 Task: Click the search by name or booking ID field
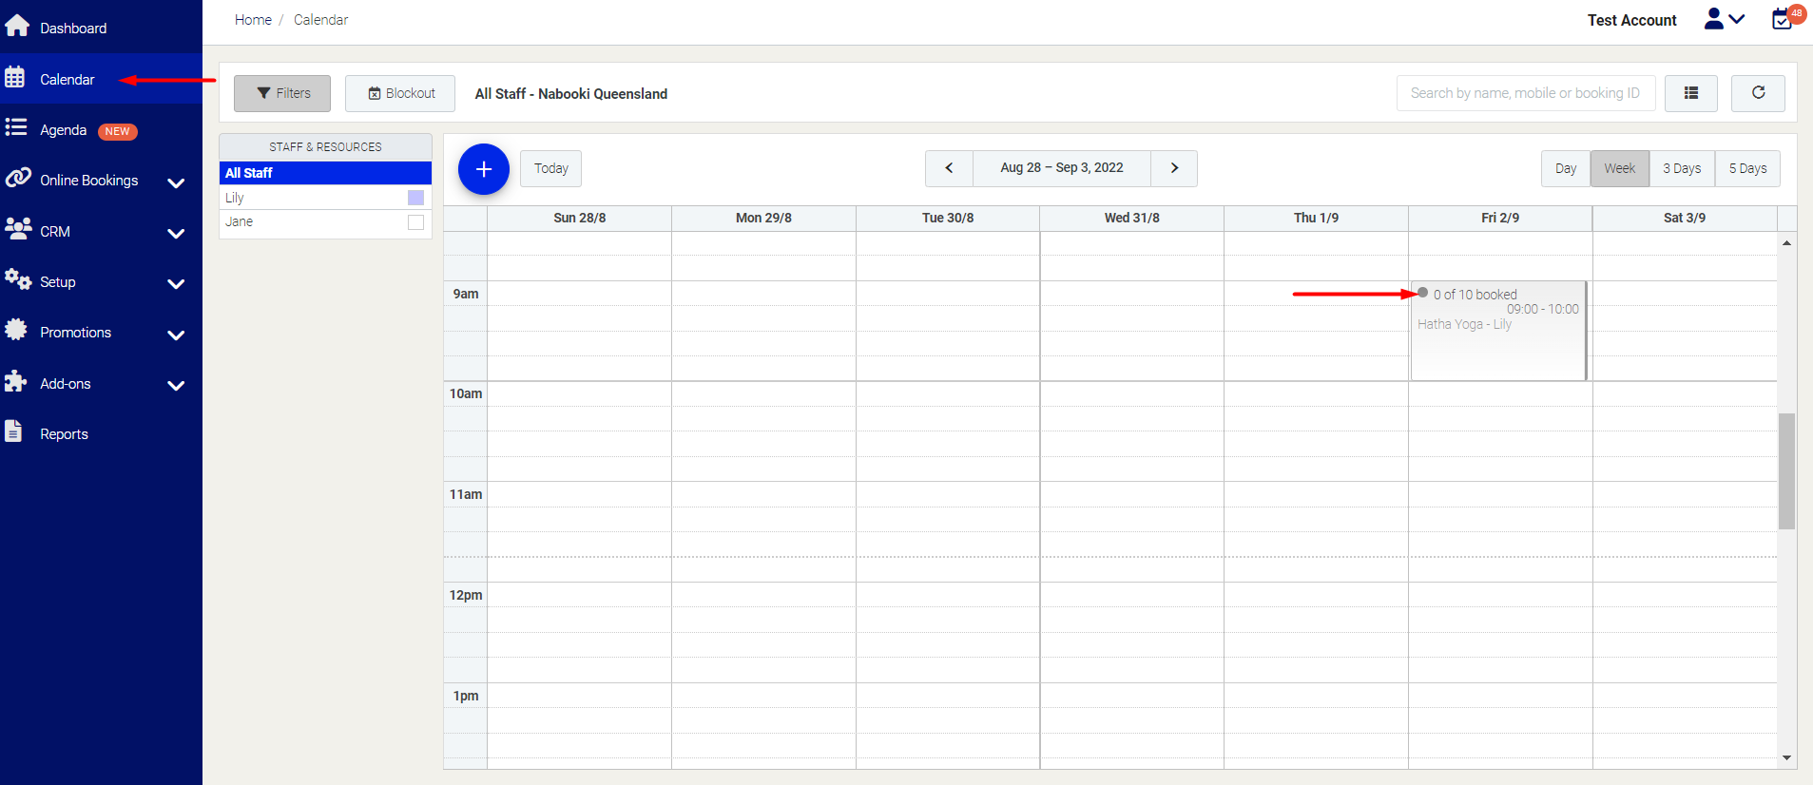click(1526, 93)
